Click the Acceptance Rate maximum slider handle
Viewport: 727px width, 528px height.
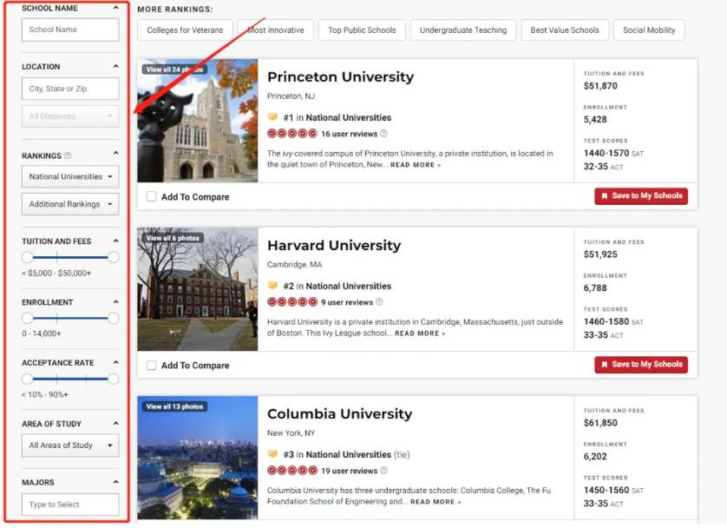113,379
